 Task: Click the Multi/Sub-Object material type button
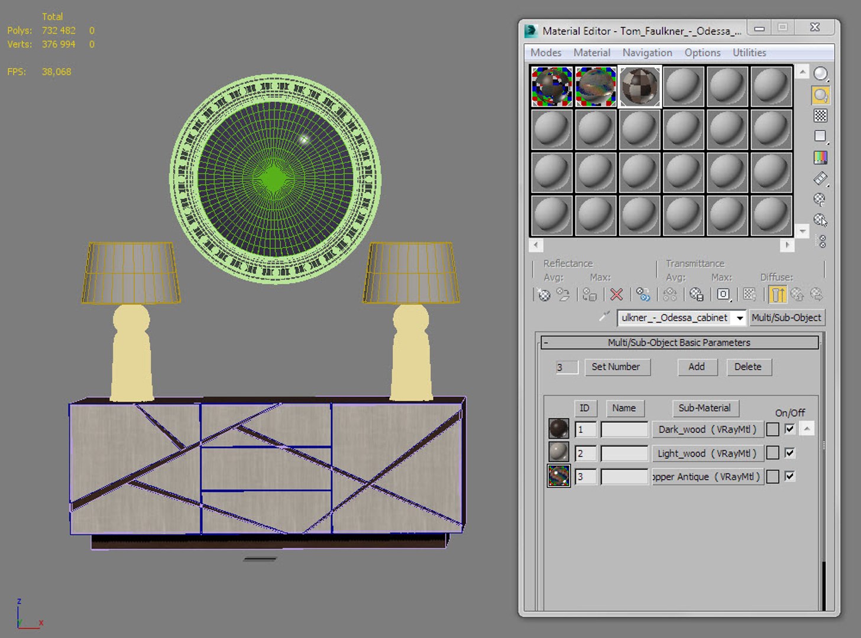point(786,318)
